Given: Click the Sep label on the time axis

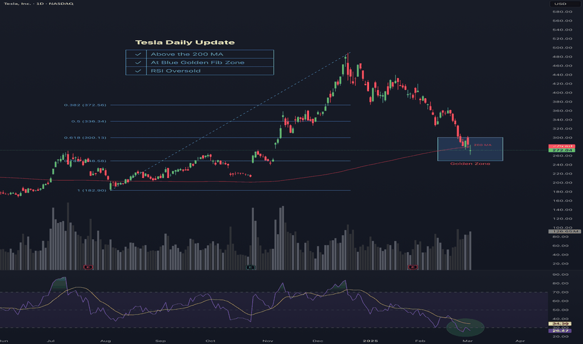Looking at the screenshot, I should click(x=160, y=341).
